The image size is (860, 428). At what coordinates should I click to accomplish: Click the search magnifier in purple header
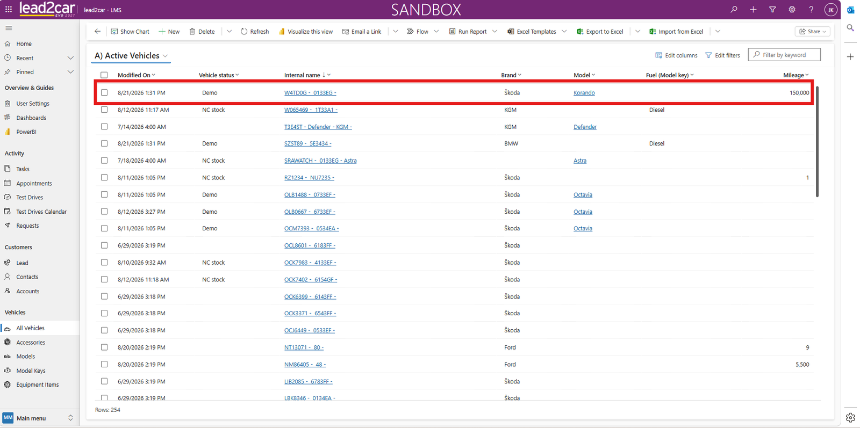734,9
